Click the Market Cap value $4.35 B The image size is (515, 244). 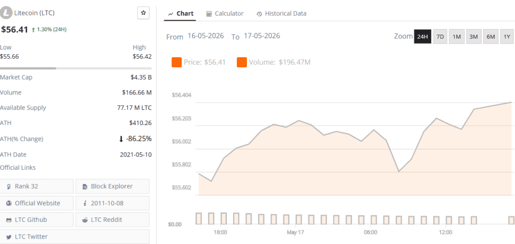pos(141,77)
